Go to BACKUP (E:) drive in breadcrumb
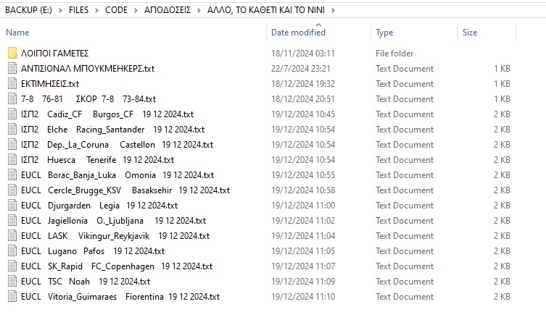546x312 pixels. click(30, 11)
